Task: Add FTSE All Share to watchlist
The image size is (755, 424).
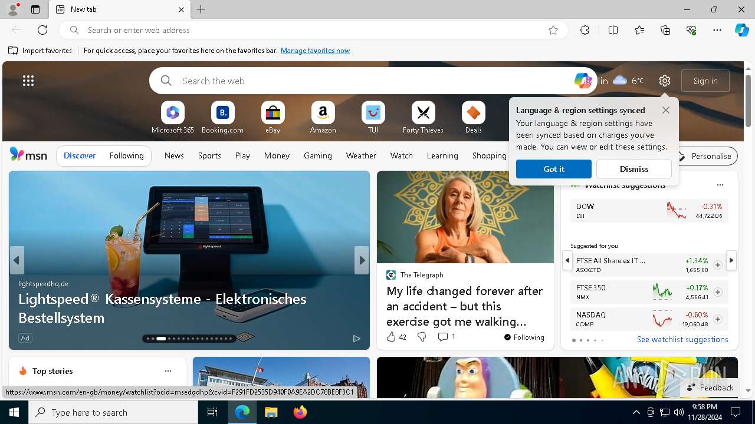Action: click(717, 265)
